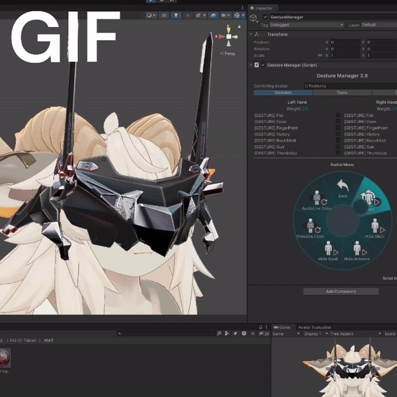Image resolution: width=397 pixels, height=397 pixels.
Task: Enable left hand FingerPoint gesture checkbox
Action: click(338, 128)
